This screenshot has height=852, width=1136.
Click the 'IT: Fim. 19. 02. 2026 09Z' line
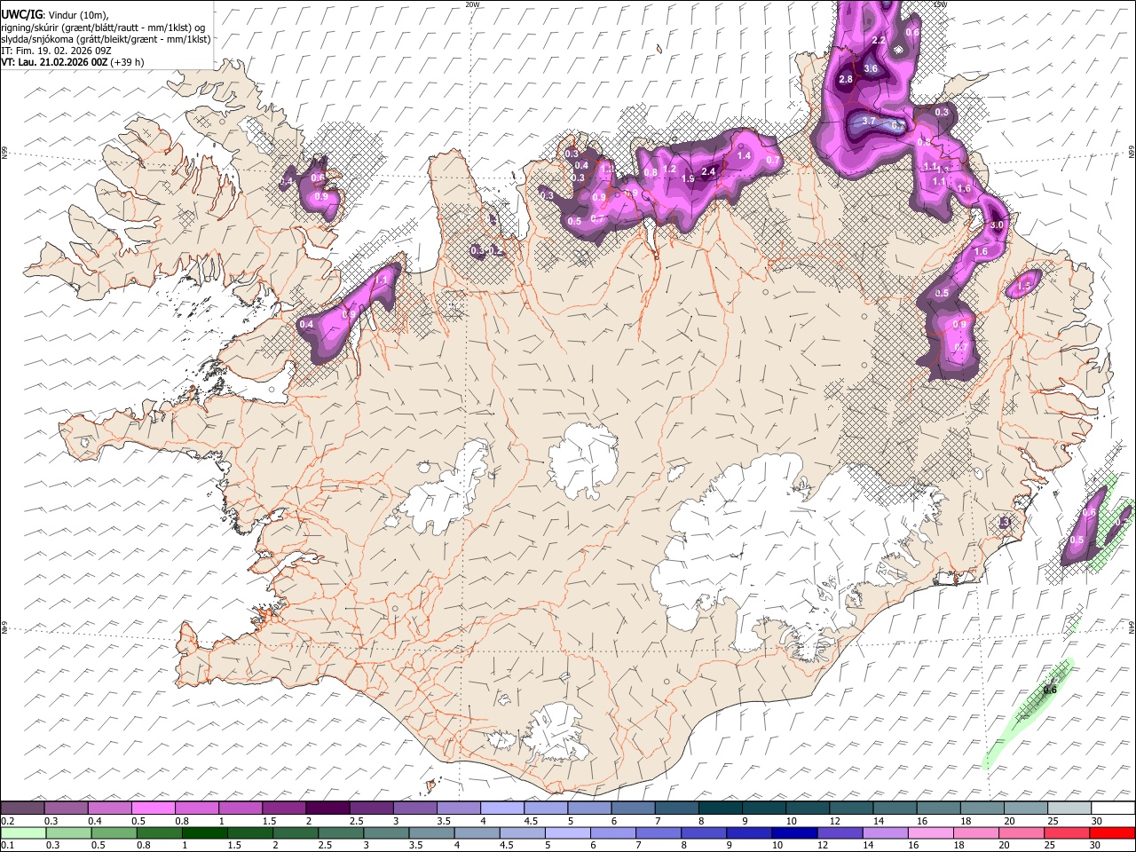click(x=56, y=51)
